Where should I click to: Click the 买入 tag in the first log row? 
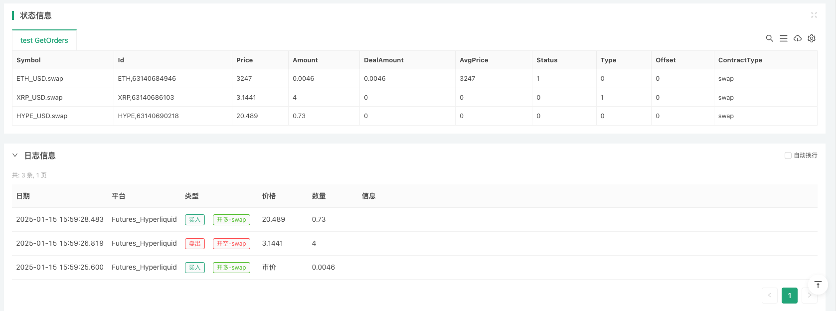click(x=194, y=220)
